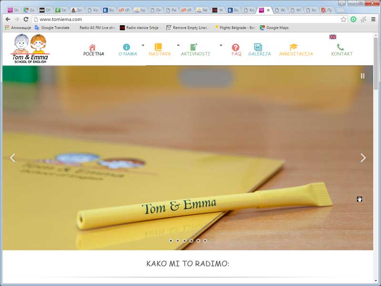Open the Апликације apps shortcut
Screen dimensions: 381x286
tap(18, 28)
